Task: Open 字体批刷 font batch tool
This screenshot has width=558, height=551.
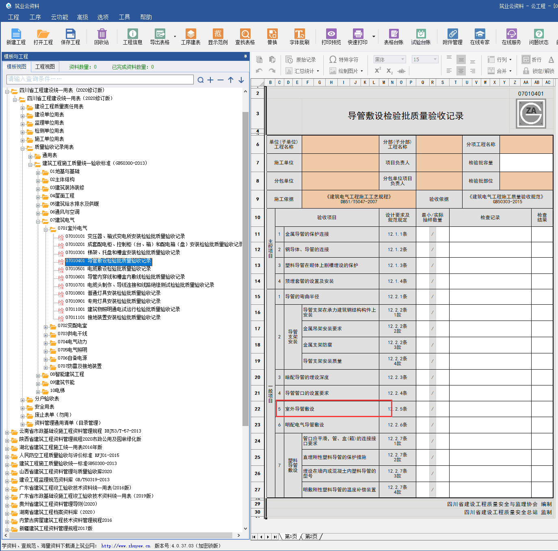Action: 299,37
